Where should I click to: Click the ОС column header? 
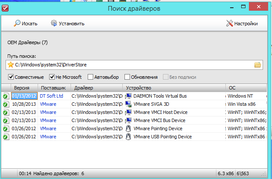pyautogui.click(x=246, y=87)
